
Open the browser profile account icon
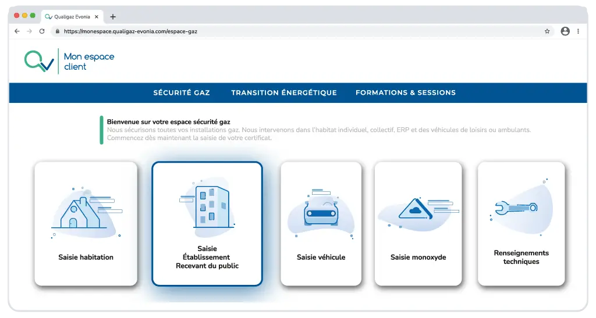coord(565,31)
